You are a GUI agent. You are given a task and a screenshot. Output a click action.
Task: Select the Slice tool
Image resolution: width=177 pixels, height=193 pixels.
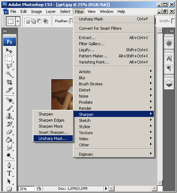tap(9, 90)
